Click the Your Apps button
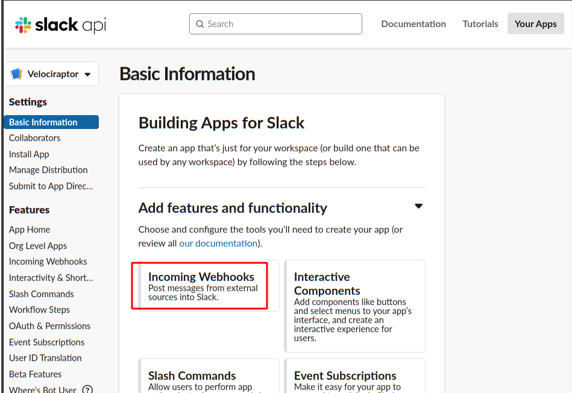Image resolution: width=572 pixels, height=393 pixels. [x=535, y=24]
